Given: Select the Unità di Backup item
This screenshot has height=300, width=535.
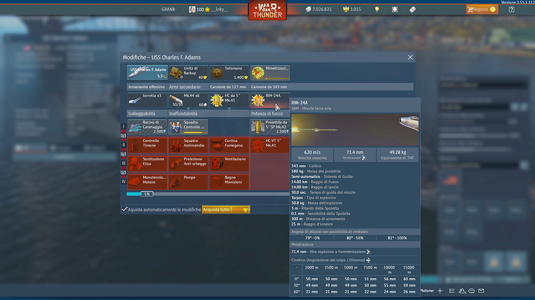Looking at the screenshot, I should pos(188,73).
